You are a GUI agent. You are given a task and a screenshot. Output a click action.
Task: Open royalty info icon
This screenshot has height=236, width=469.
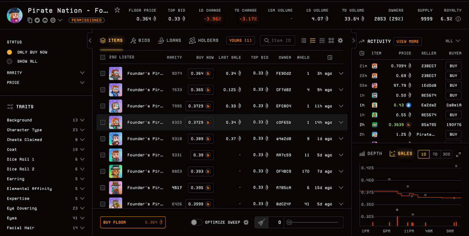click(x=458, y=19)
